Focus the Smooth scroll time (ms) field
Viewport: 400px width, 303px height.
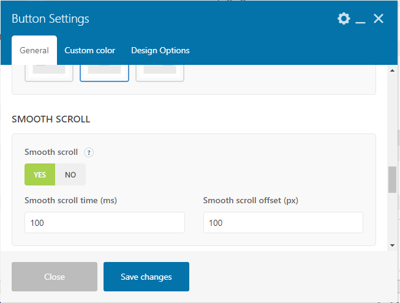coord(104,223)
